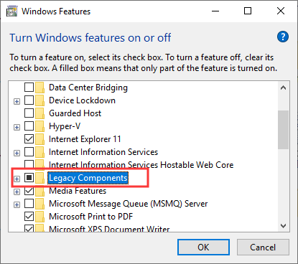The height and width of the screenshot is (264, 298).
Task: Expand the Microsoft Message Queue Server node
Action: tap(17, 204)
